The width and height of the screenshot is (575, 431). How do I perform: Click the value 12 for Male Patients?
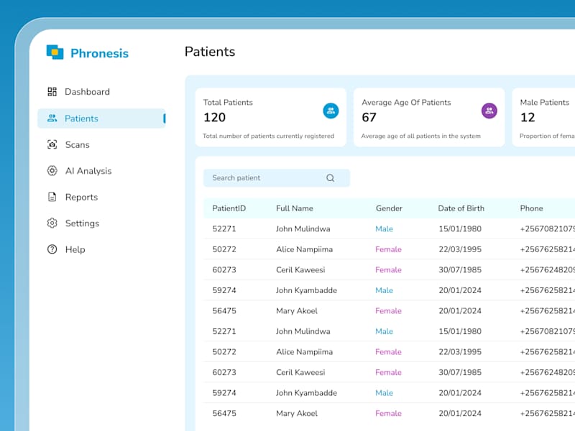coord(528,117)
